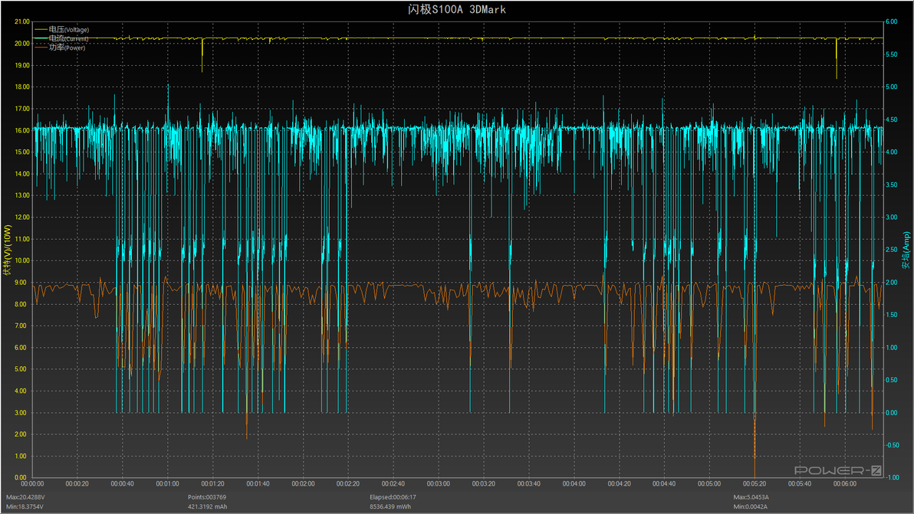
Task: Click the 421.3192 mAh capacity value
Action: point(208,506)
